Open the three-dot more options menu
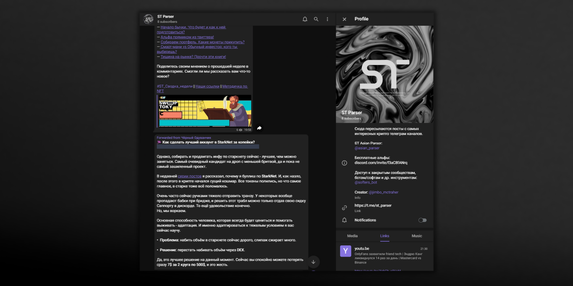 click(327, 19)
